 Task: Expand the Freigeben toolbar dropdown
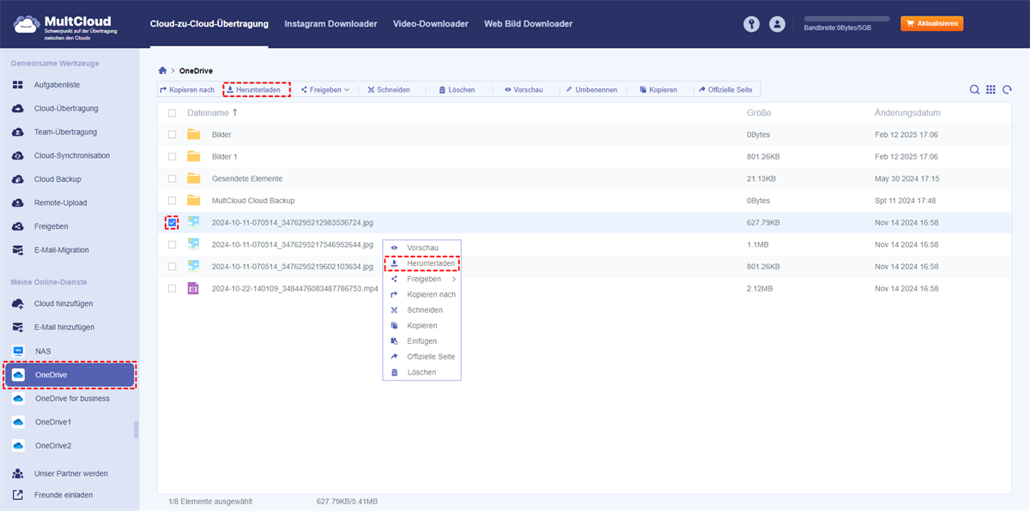tap(325, 90)
